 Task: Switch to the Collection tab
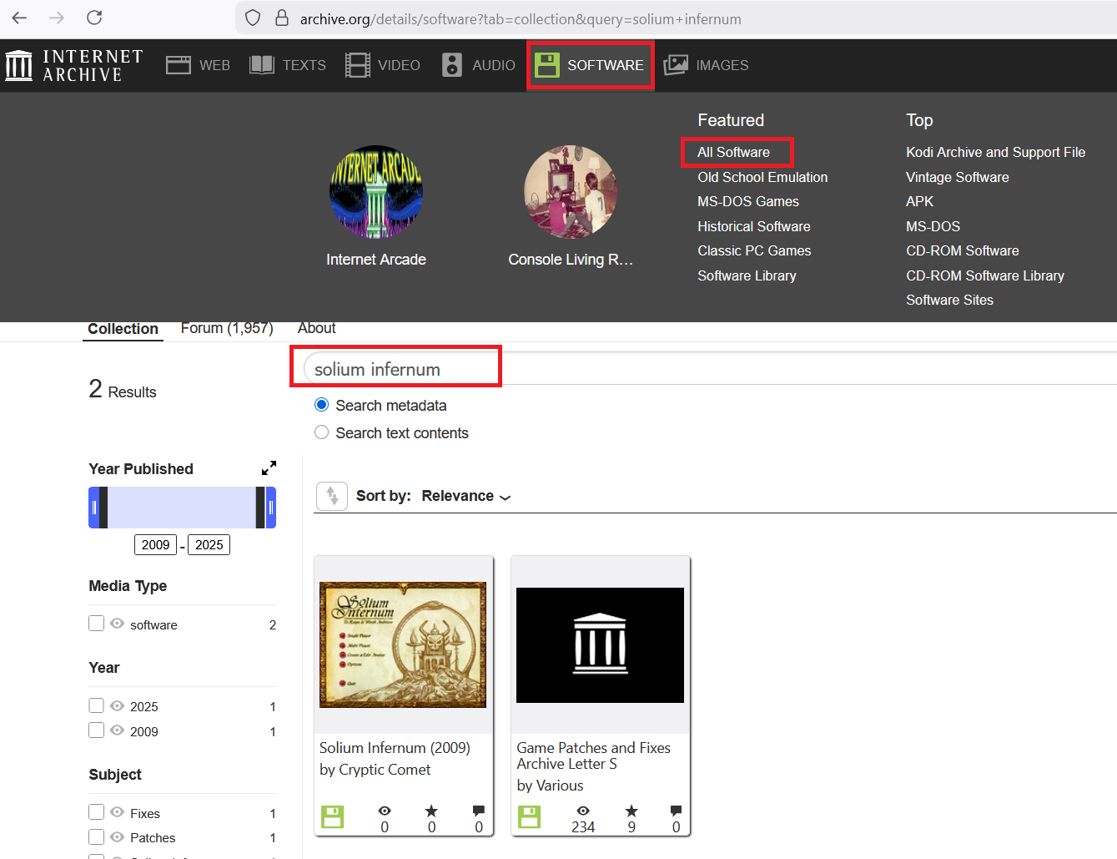click(x=123, y=329)
